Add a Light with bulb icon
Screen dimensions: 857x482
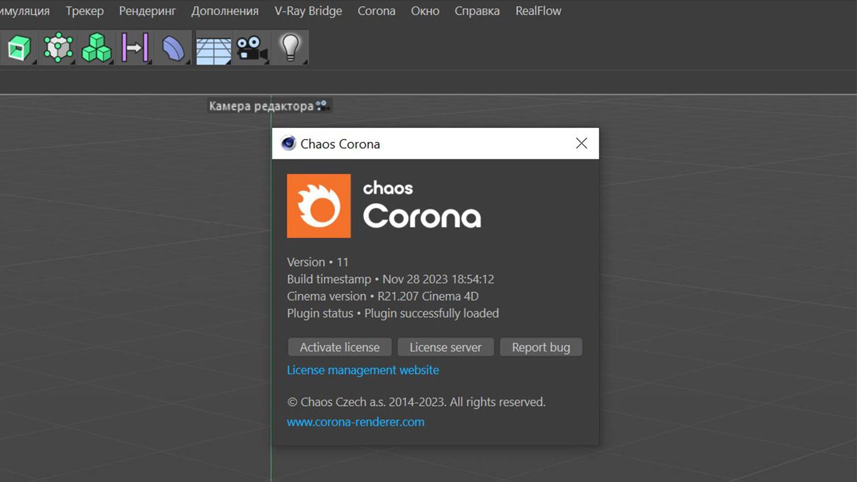tap(290, 48)
